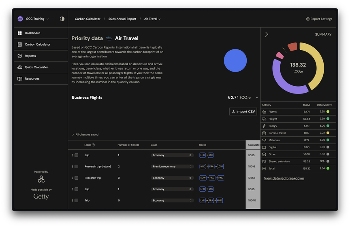Click drag handle of Trip 5-ticket row
This screenshot has height=227, width=350.
coord(73,200)
